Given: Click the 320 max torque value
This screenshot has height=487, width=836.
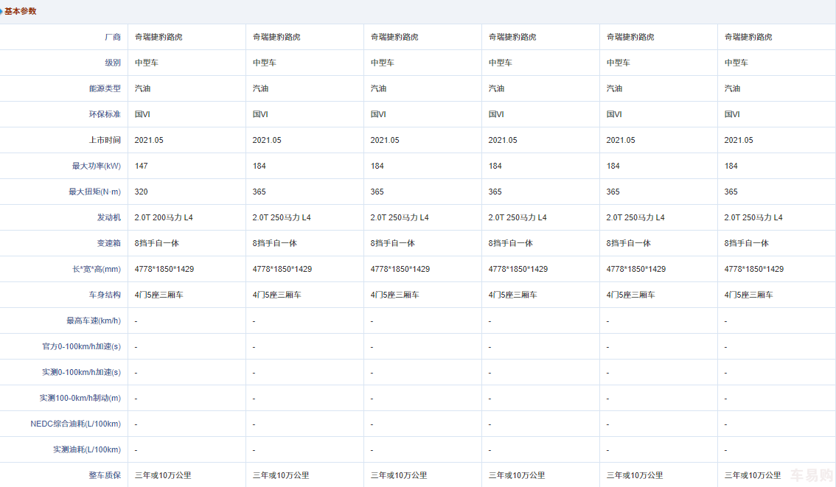Looking at the screenshot, I should point(142,192).
